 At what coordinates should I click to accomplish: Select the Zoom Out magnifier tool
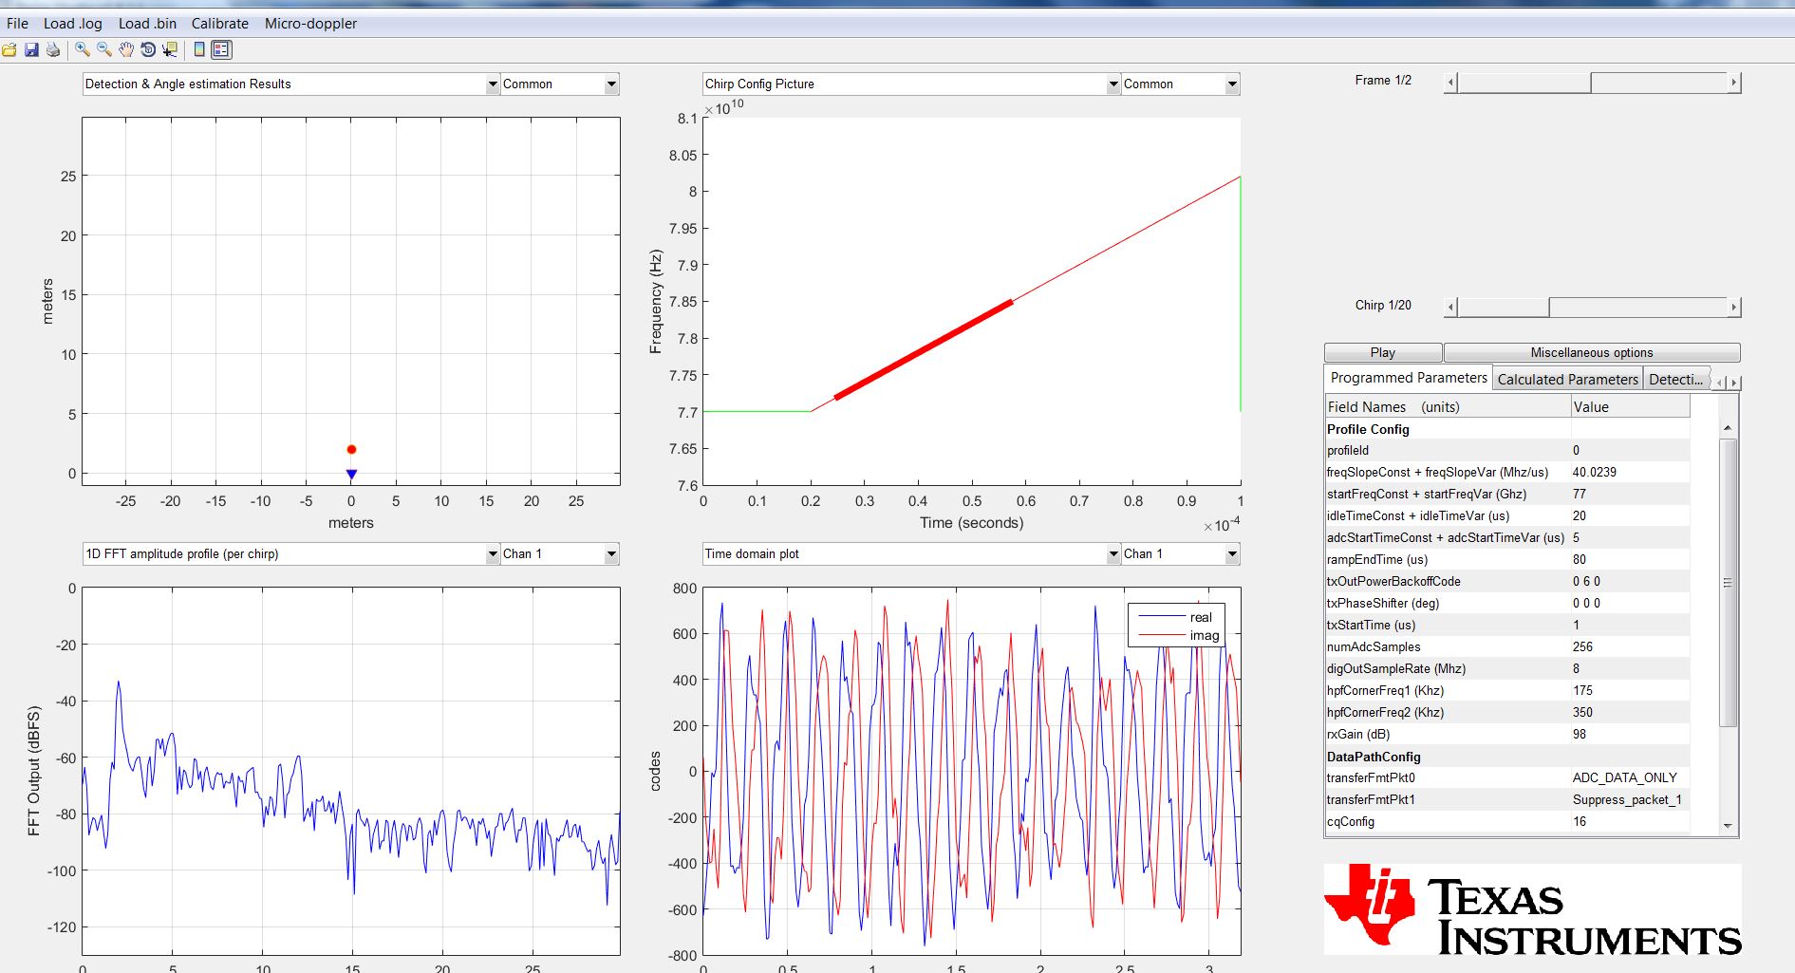(x=104, y=49)
